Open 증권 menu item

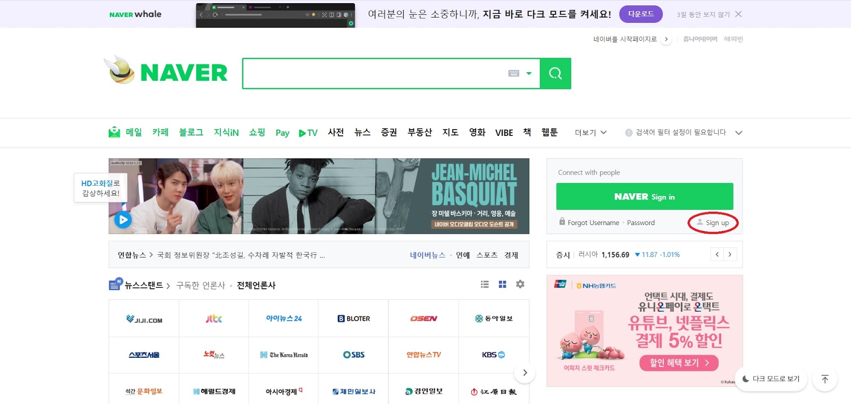tap(389, 132)
